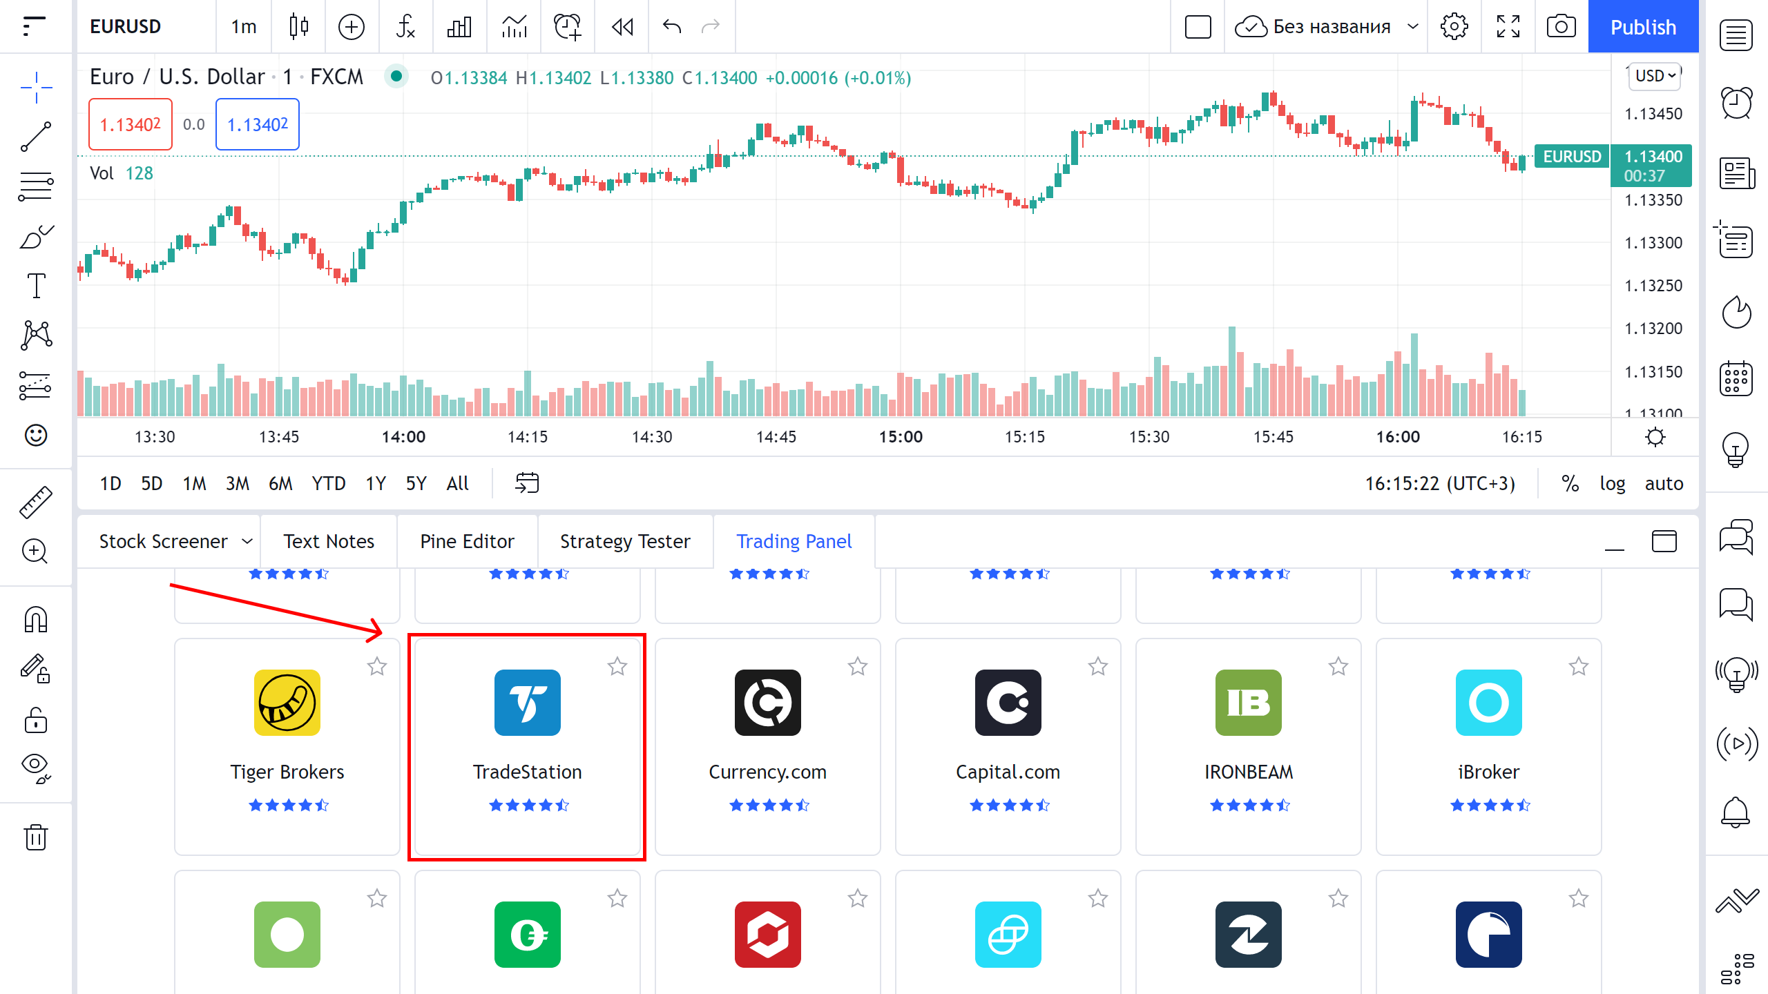Open the hotlists flame icon
This screenshot has height=994, width=1768.
1736,312
